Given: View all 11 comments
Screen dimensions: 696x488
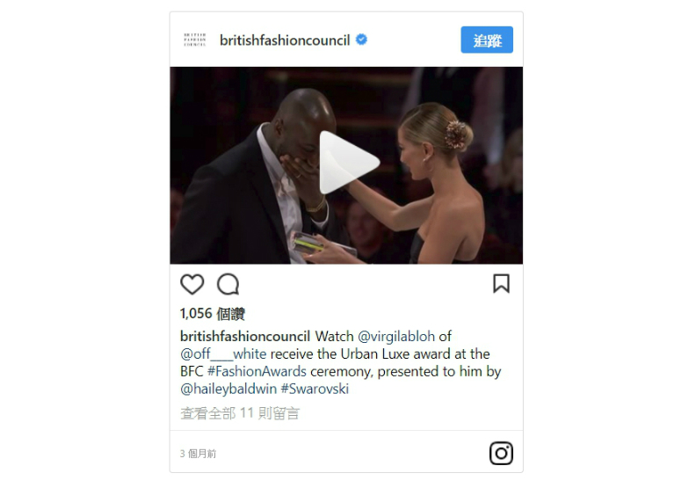Looking at the screenshot, I should (240, 413).
